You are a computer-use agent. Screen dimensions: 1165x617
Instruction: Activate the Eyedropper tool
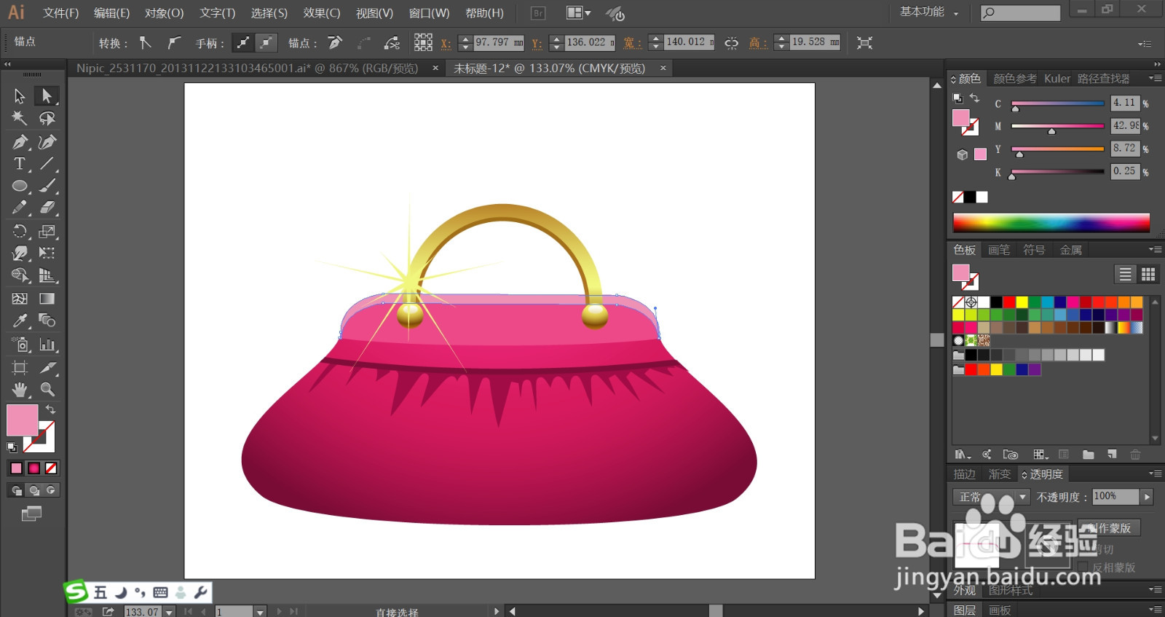tap(20, 321)
